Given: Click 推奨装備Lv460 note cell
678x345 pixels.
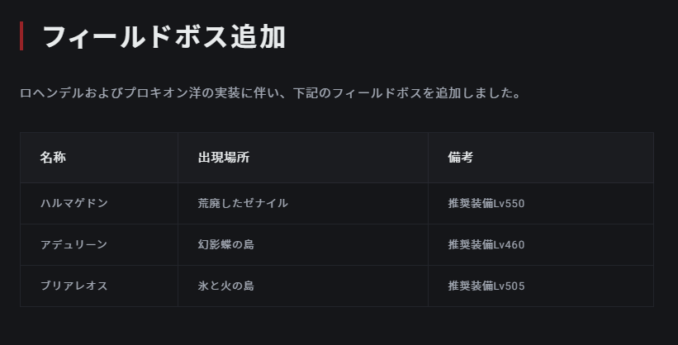Looking at the screenshot, I should point(541,244).
